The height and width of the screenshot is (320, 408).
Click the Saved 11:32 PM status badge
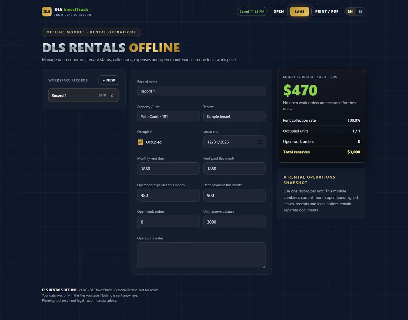tap(252, 11)
